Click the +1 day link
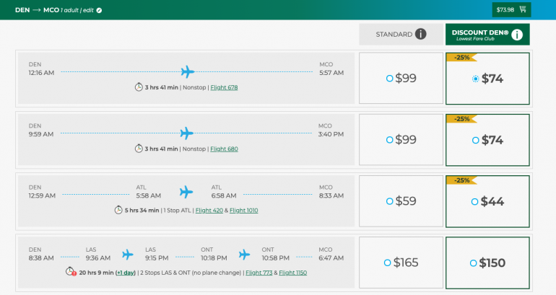 [124, 273]
